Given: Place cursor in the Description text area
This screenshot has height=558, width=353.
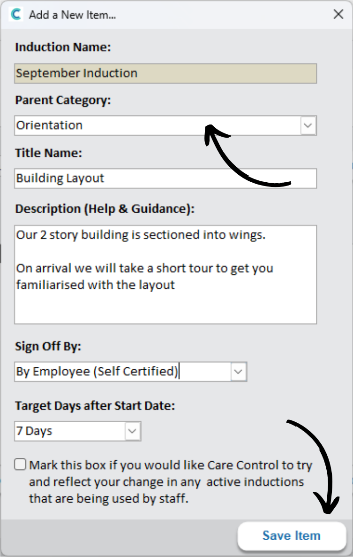Looking at the screenshot, I should 165,274.
